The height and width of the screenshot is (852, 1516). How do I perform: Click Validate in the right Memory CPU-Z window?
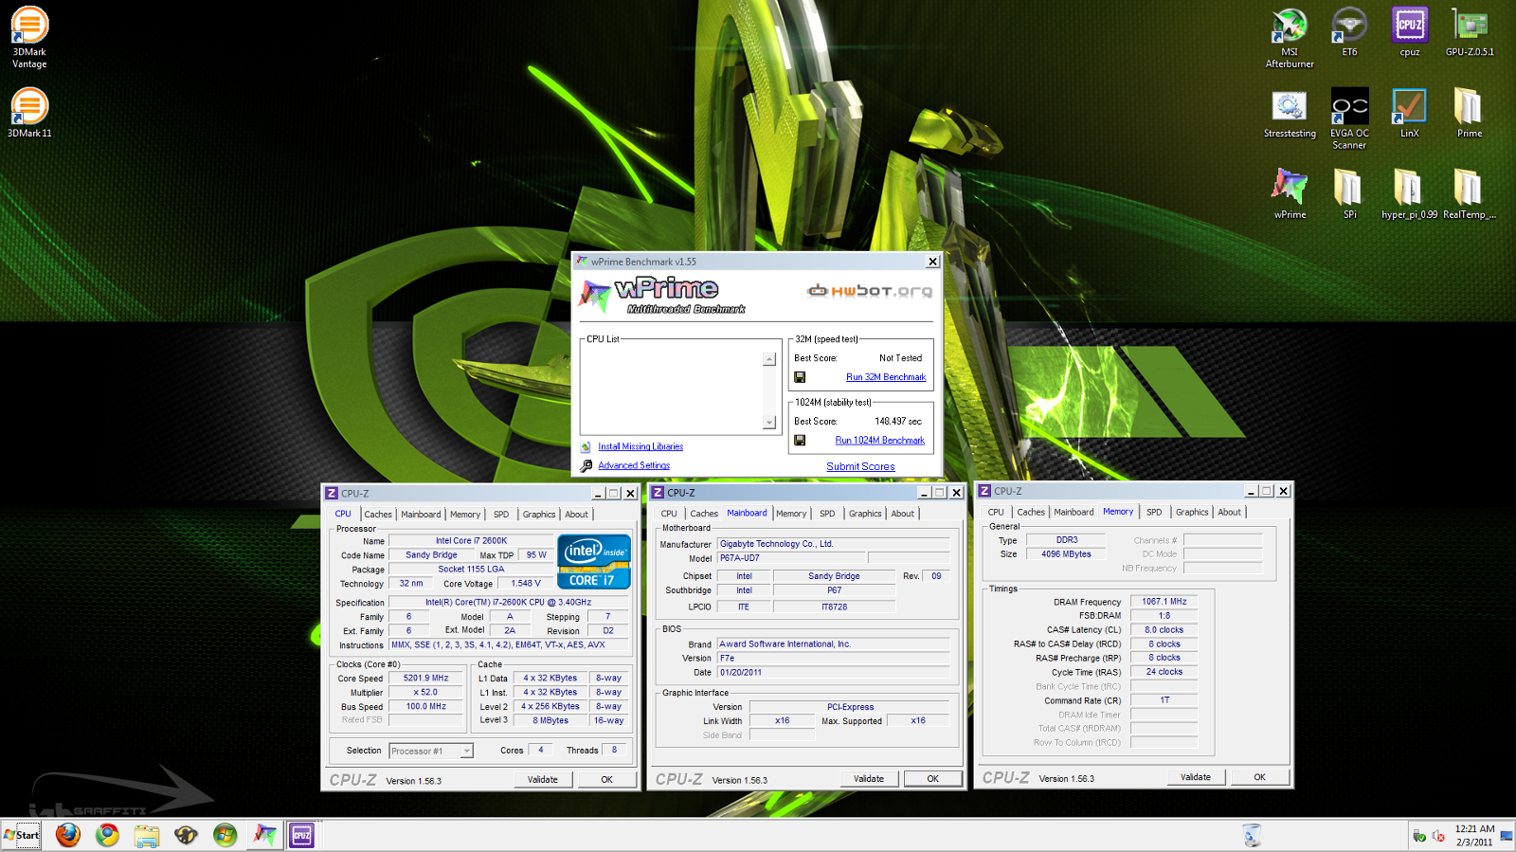[x=1196, y=777]
